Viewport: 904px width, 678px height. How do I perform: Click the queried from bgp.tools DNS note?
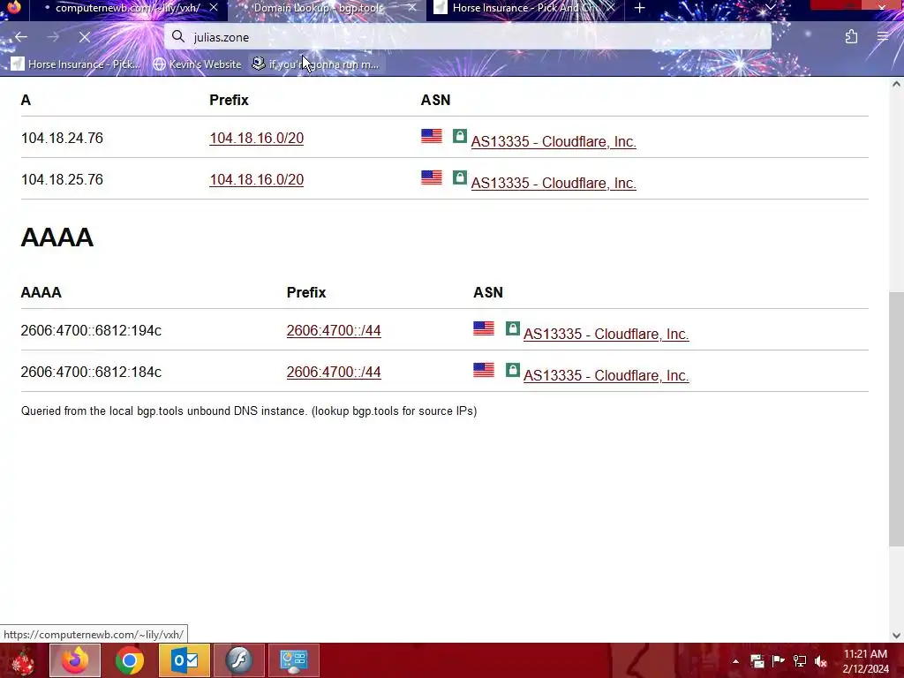click(249, 411)
